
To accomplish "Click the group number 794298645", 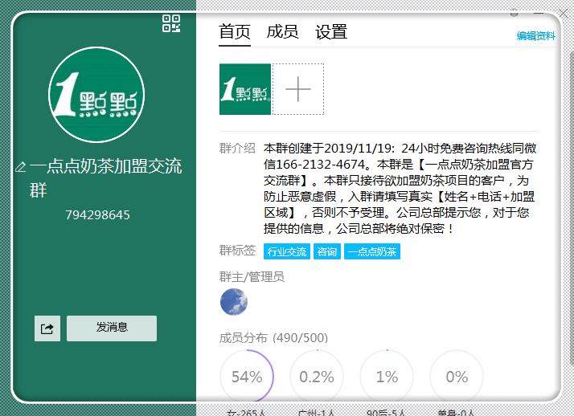I will (97, 215).
